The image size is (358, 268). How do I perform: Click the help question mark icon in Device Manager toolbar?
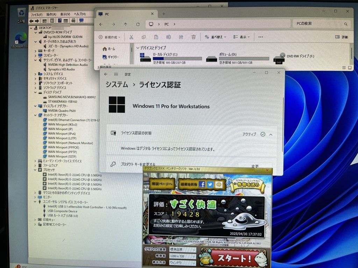click(x=59, y=21)
